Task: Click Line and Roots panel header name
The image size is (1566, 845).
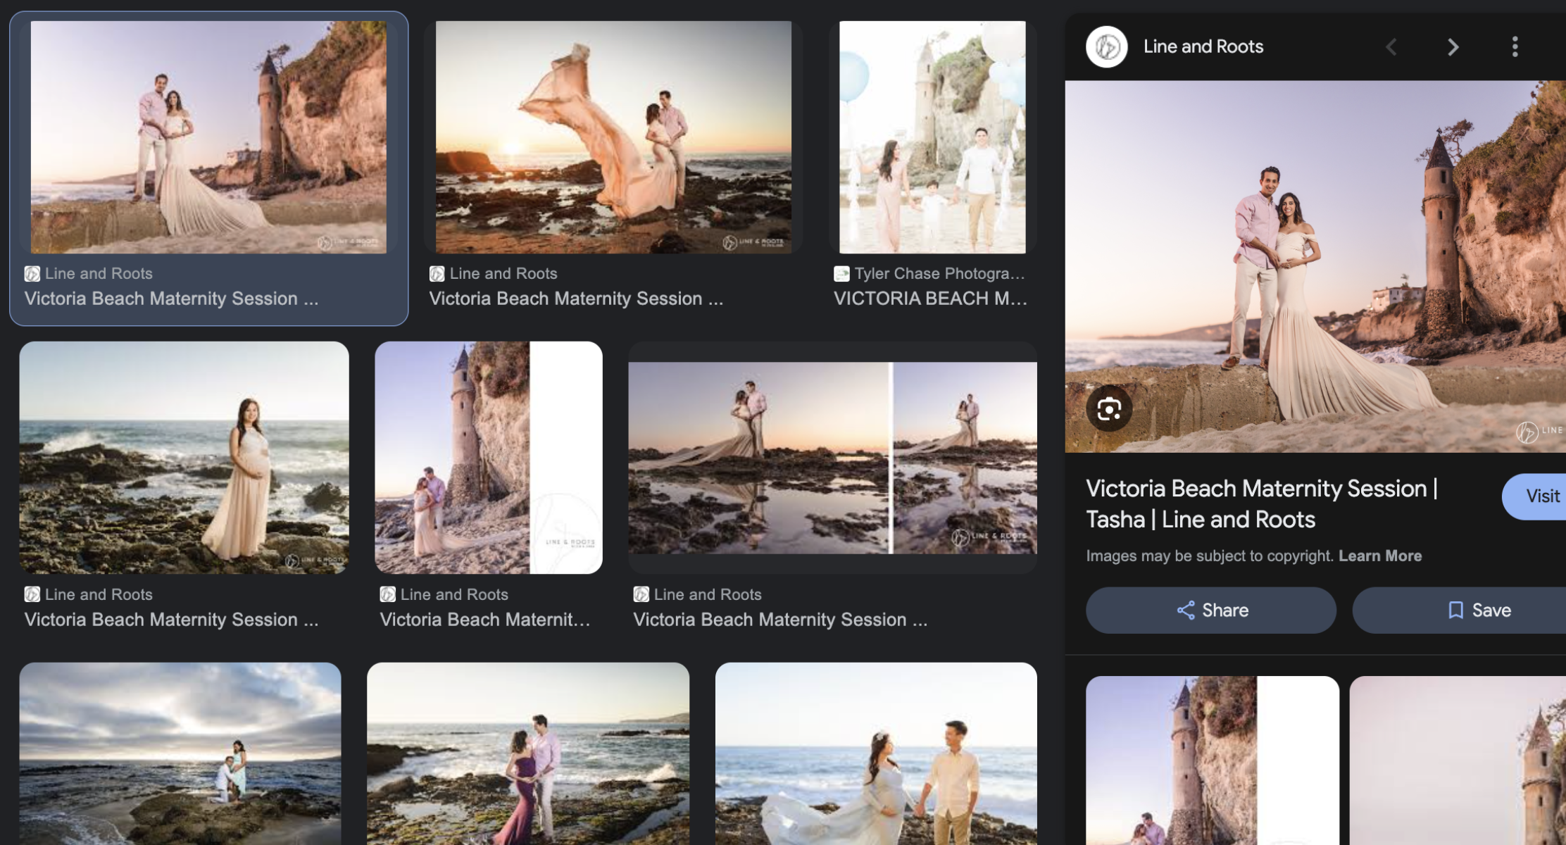Action: tap(1203, 46)
